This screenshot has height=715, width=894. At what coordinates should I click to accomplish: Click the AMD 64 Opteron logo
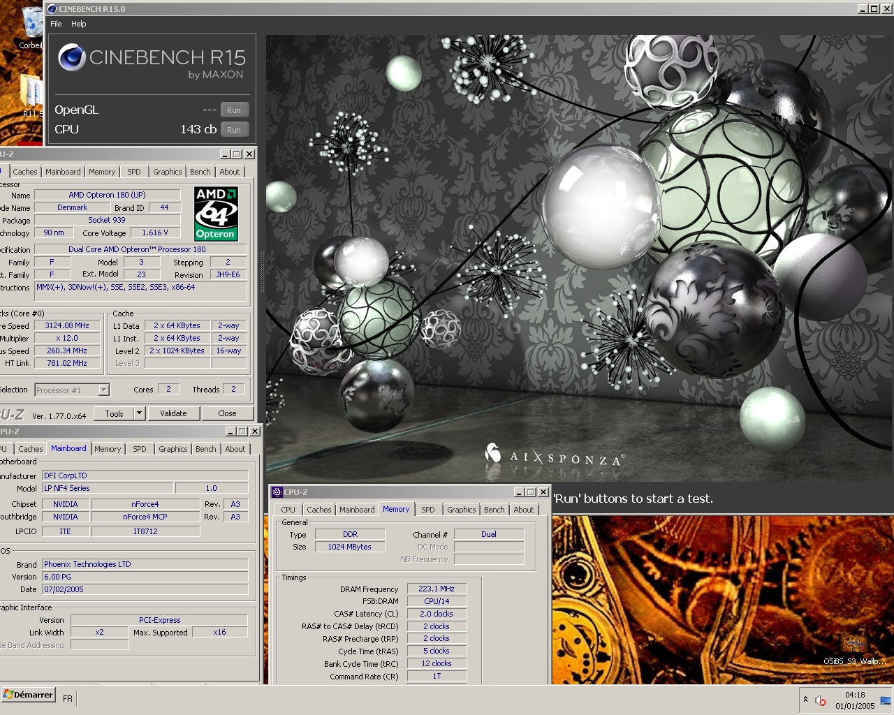pos(216,214)
